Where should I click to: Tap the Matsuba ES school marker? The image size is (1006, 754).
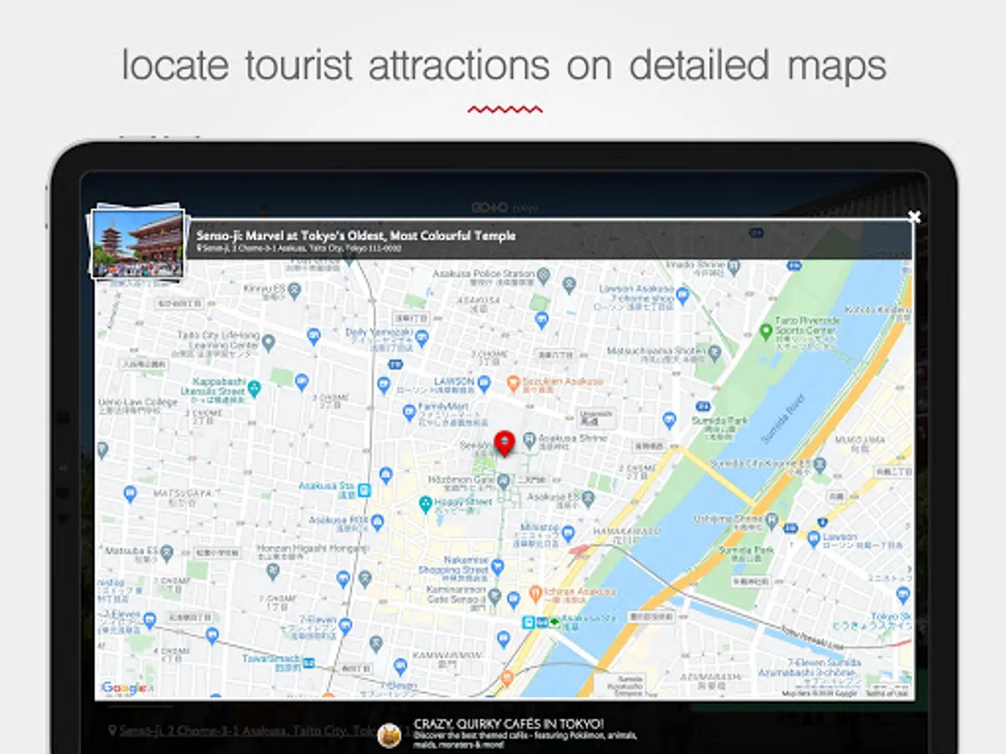pos(166,553)
